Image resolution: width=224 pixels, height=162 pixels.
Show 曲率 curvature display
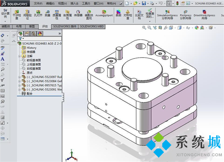pyautogui.click(x=119, y=13)
